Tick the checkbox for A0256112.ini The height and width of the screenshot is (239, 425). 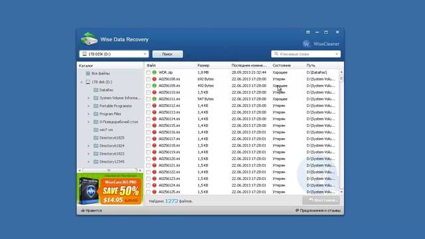click(148, 106)
